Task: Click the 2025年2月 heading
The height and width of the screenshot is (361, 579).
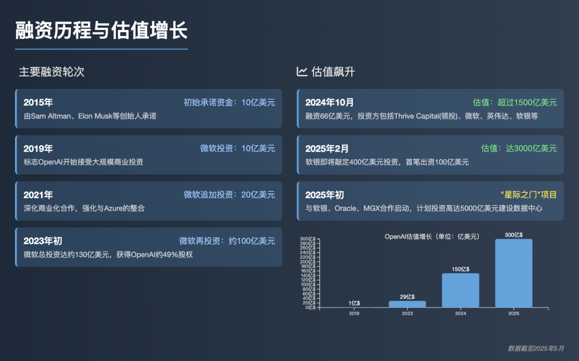Action: pyautogui.click(x=327, y=148)
